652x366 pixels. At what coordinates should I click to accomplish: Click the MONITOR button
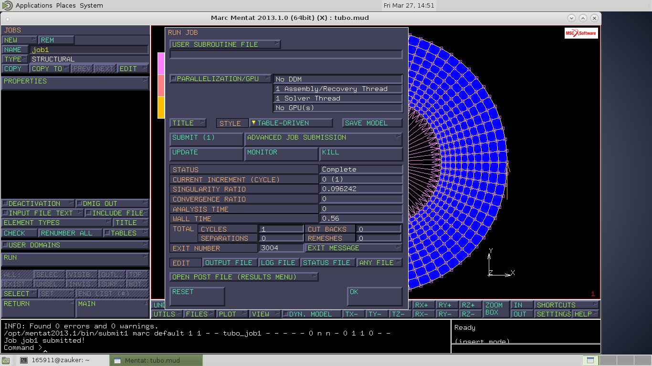point(282,154)
